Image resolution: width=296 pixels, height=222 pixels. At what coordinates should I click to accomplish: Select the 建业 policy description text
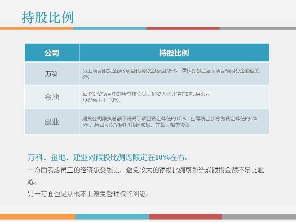click(171, 121)
